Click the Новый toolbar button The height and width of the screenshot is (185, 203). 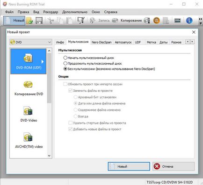[x=14, y=21]
